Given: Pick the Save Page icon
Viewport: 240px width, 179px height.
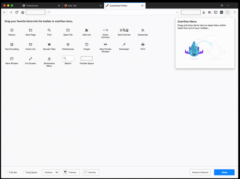Looking at the screenshot, I should (x=30, y=30).
